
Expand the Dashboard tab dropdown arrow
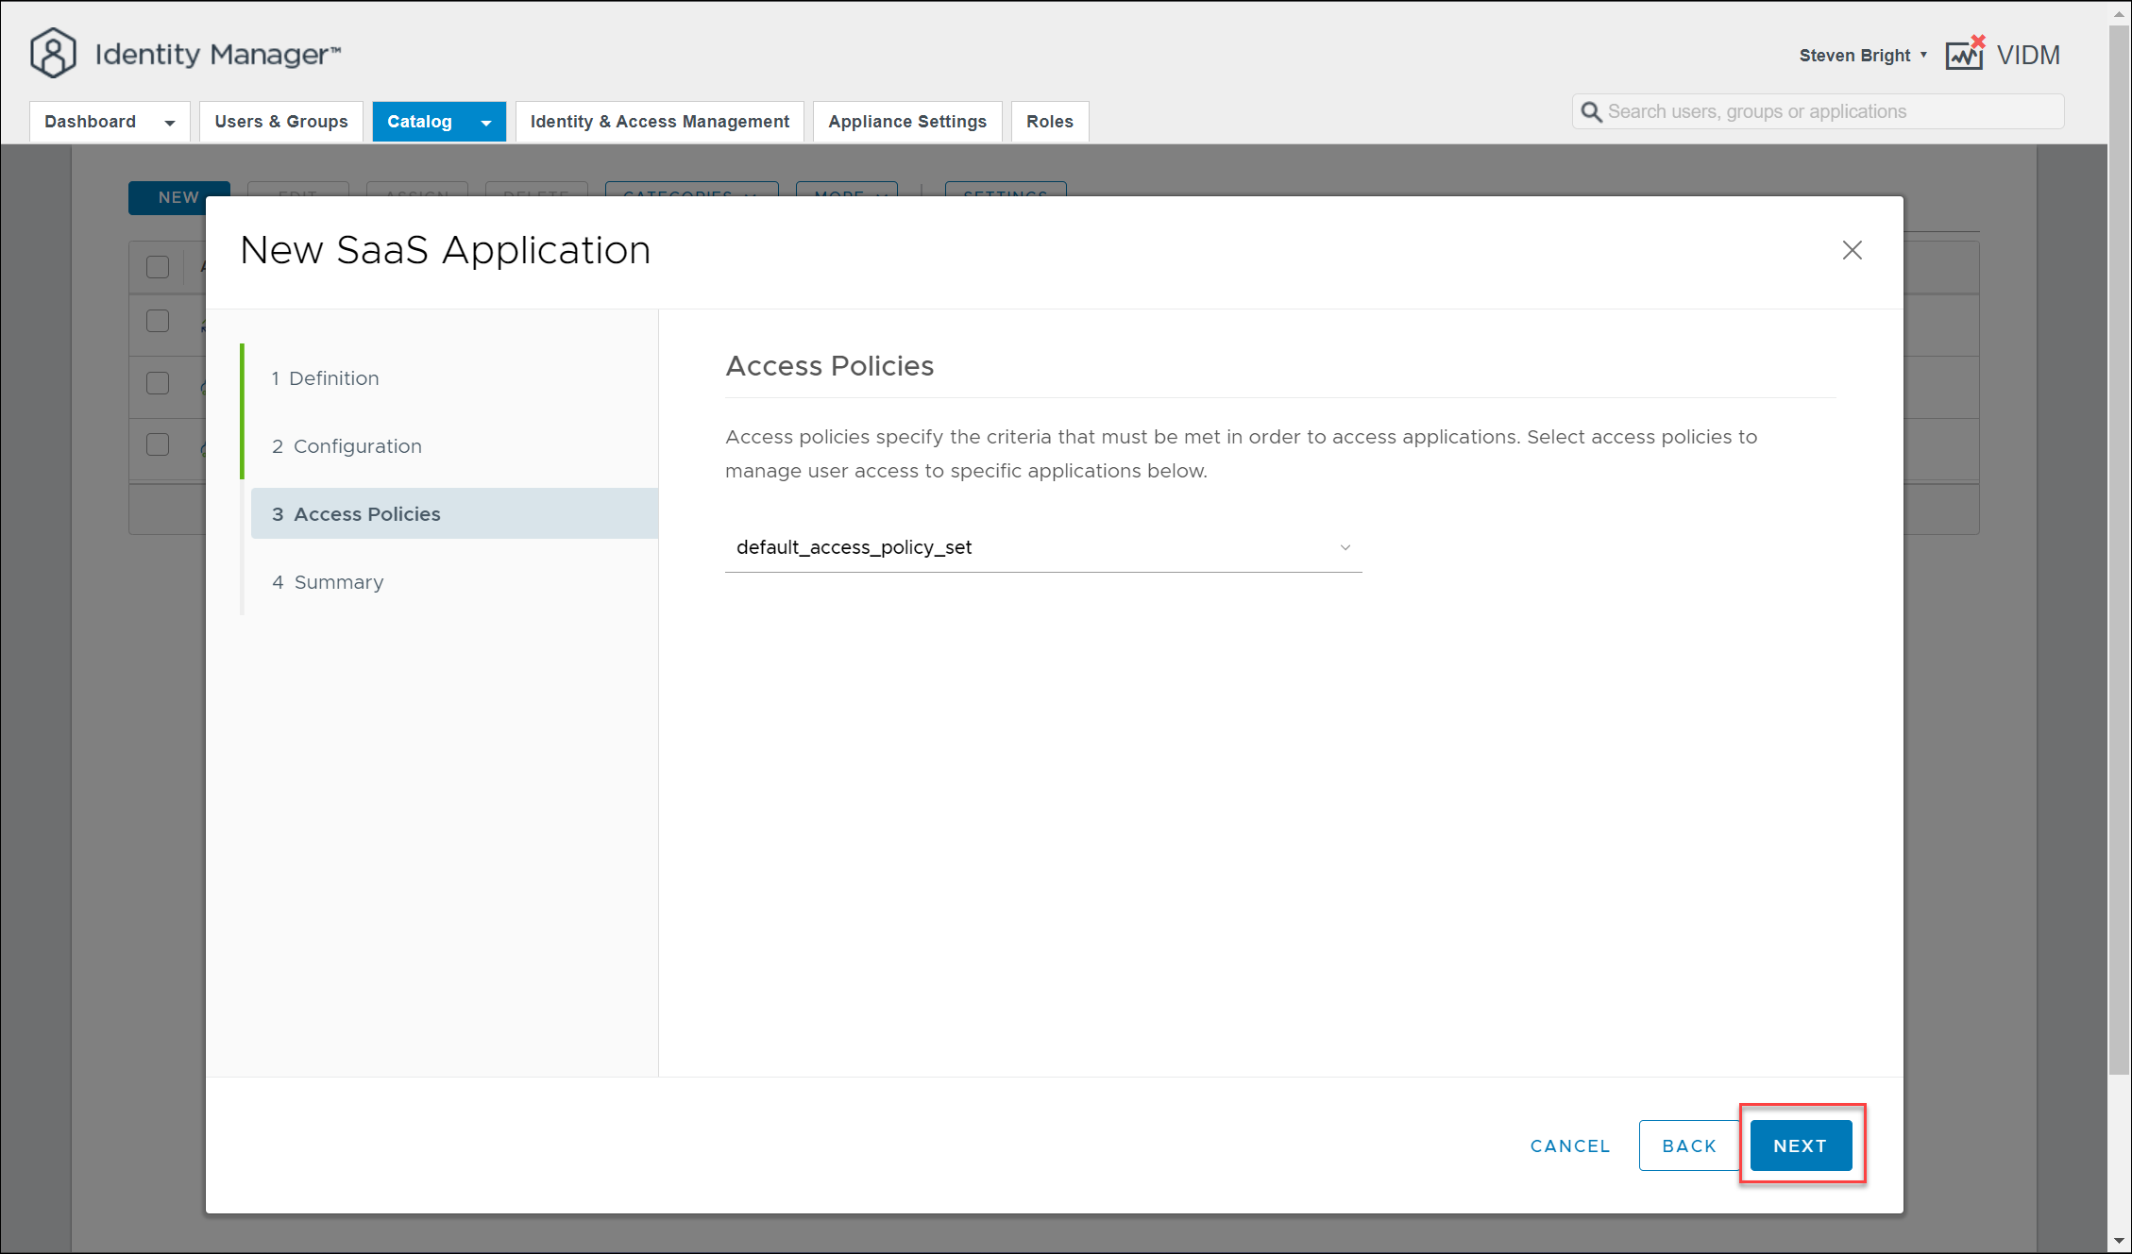pyautogui.click(x=170, y=123)
